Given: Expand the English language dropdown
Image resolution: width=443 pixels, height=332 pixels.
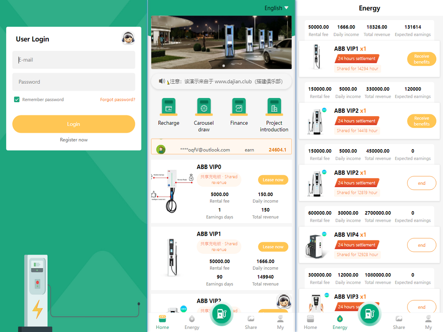Looking at the screenshot, I should 276,8.
